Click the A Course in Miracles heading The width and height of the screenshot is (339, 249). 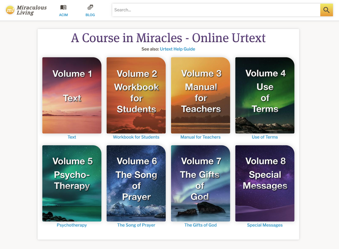[x=168, y=38]
